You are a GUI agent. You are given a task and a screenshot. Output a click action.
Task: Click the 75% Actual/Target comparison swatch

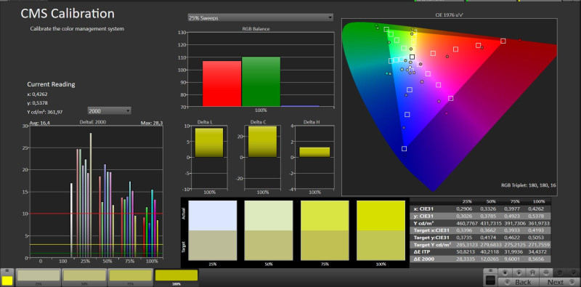325,230
